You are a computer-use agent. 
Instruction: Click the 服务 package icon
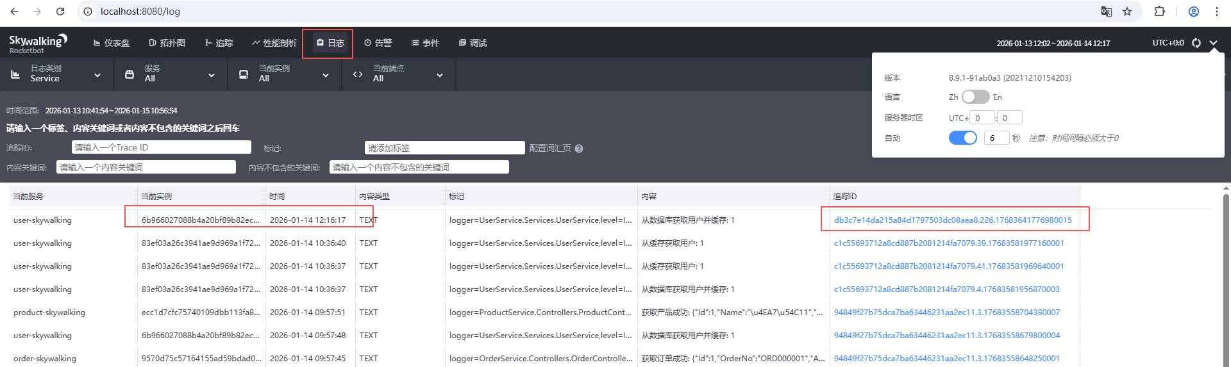(130, 74)
